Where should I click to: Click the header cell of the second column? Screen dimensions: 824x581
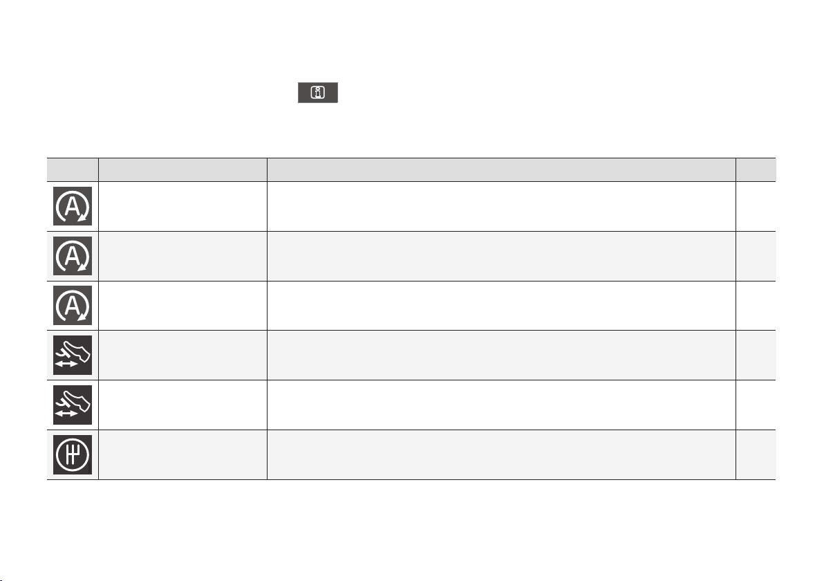183,170
